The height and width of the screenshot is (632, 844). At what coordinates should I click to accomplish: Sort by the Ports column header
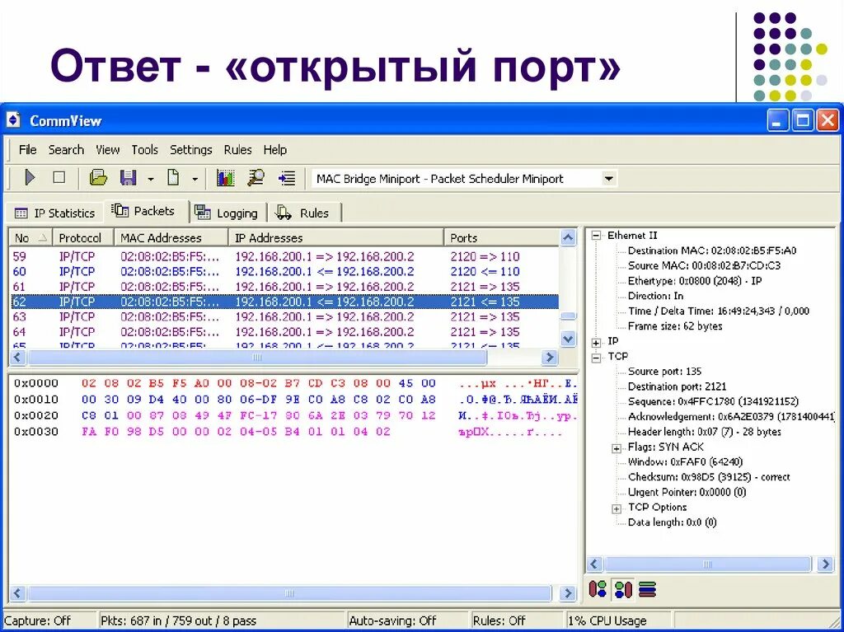[502, 238]
